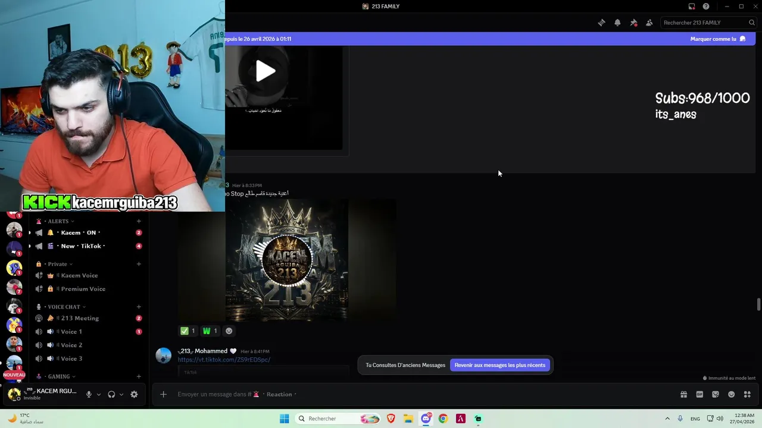Open the Threads icon in the channel header

click(601, 23)
